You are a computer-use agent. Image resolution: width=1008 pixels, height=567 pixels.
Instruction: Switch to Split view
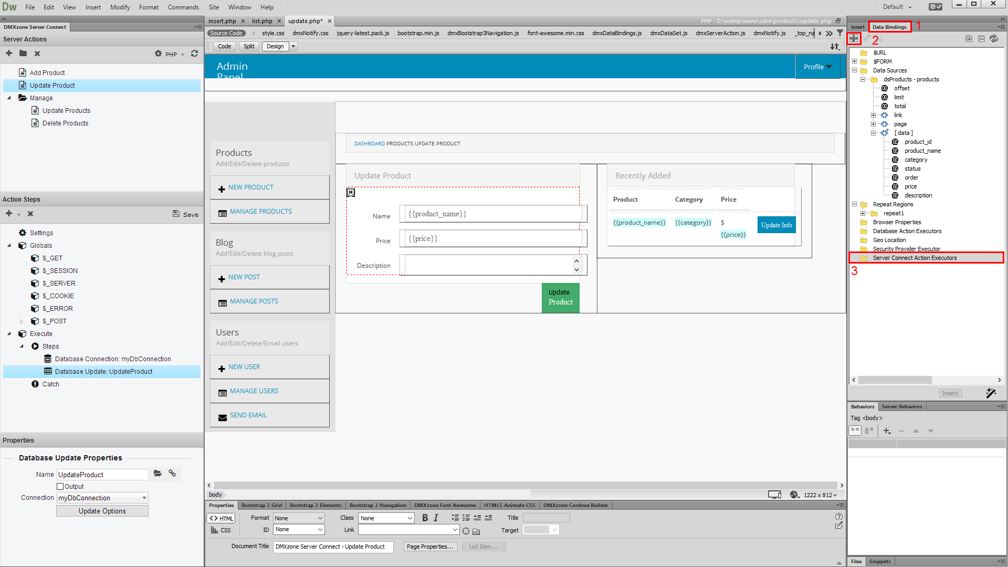[x=249, y=46]
